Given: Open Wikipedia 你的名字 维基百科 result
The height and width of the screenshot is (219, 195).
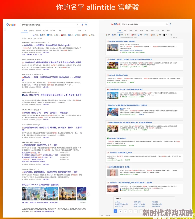Looking at the screenshot, I should tap(47, 45).
